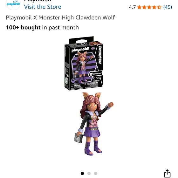Image resolution: width=178 pixels, height=178 pixels.
Task: Tap the Monster High logo on box
Action: 100,55
